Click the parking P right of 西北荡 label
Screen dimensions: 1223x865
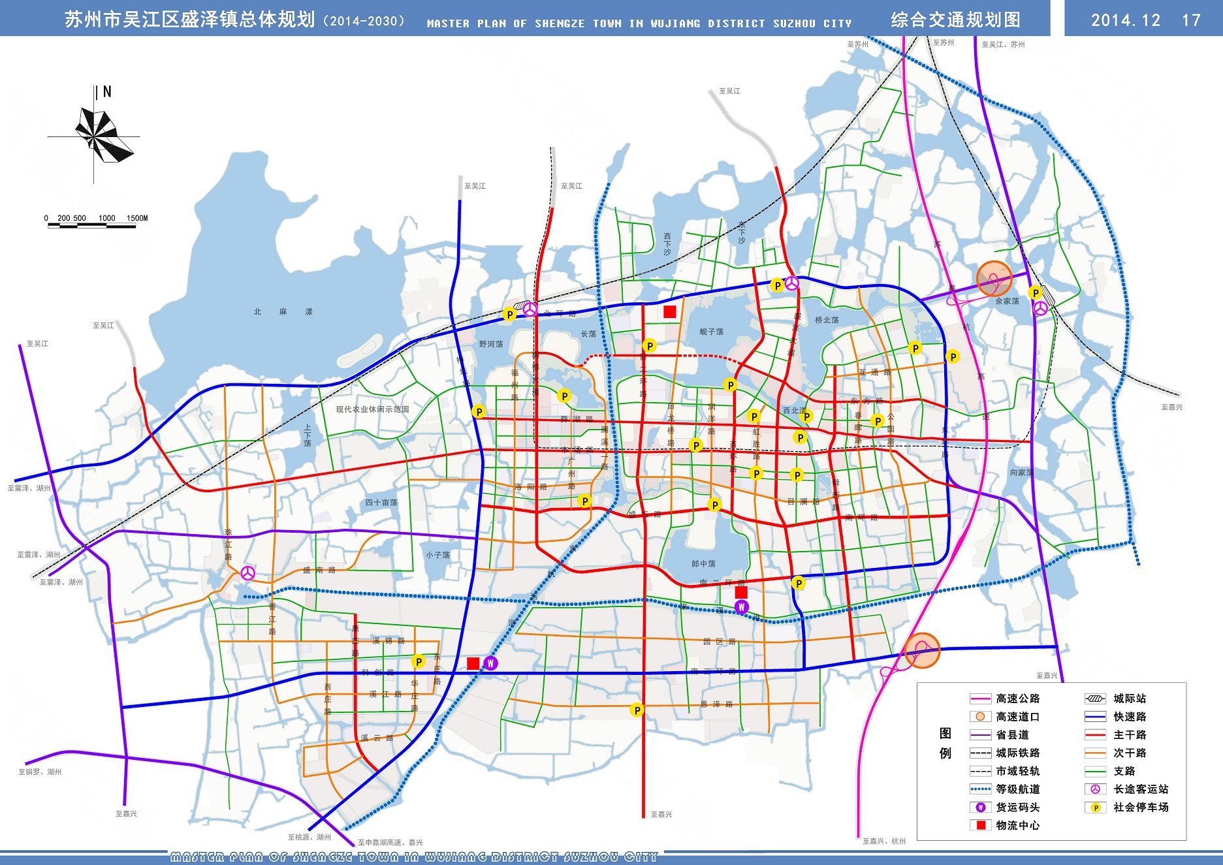click(x=807, y=417)
